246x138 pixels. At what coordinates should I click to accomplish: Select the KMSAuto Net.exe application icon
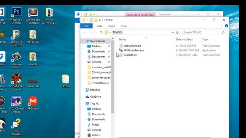tap(121, 50)
